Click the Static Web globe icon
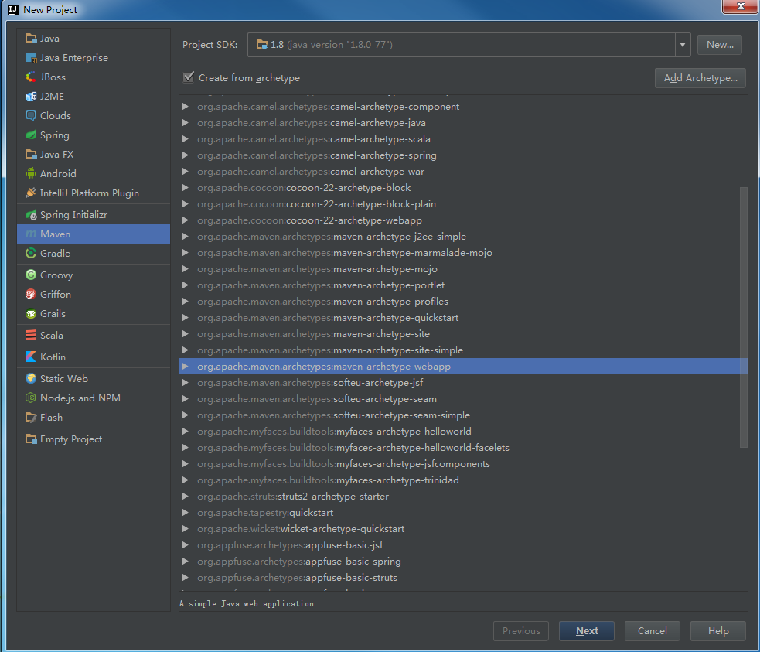 (31, 379)
